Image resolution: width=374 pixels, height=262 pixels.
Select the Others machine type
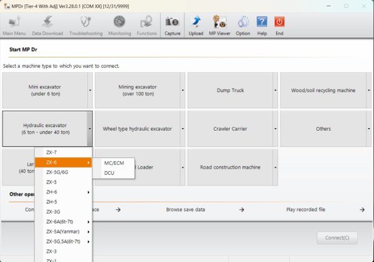click(323, 129)
